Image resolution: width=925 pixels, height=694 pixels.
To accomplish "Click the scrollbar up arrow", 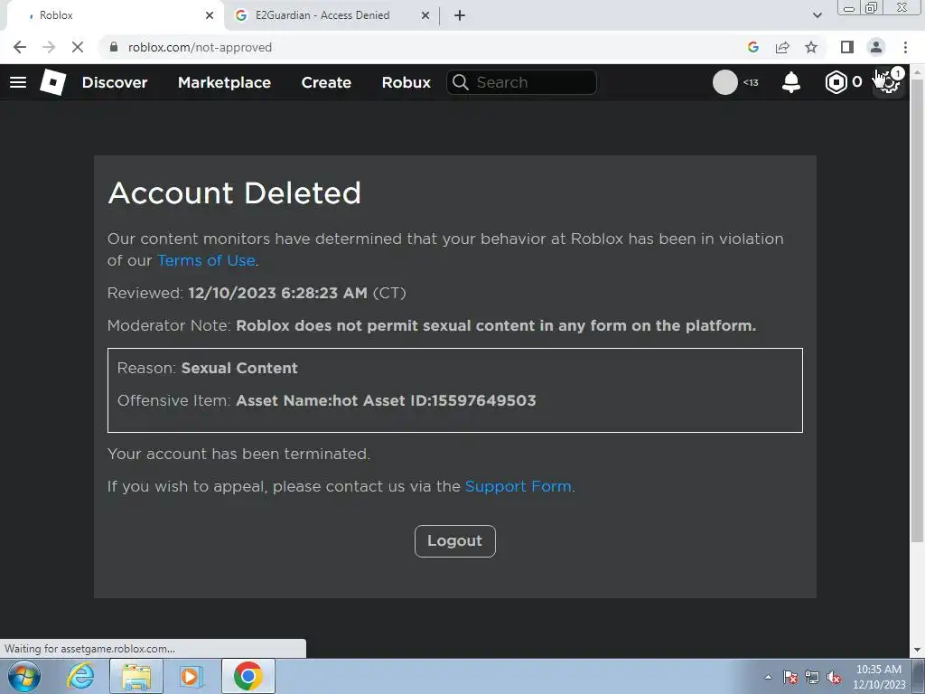I will point(917,71).
